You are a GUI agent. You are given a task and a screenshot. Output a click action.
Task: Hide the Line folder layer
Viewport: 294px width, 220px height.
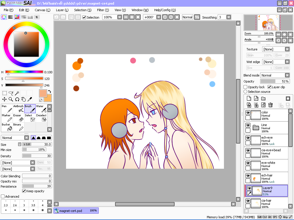[248, 125]
